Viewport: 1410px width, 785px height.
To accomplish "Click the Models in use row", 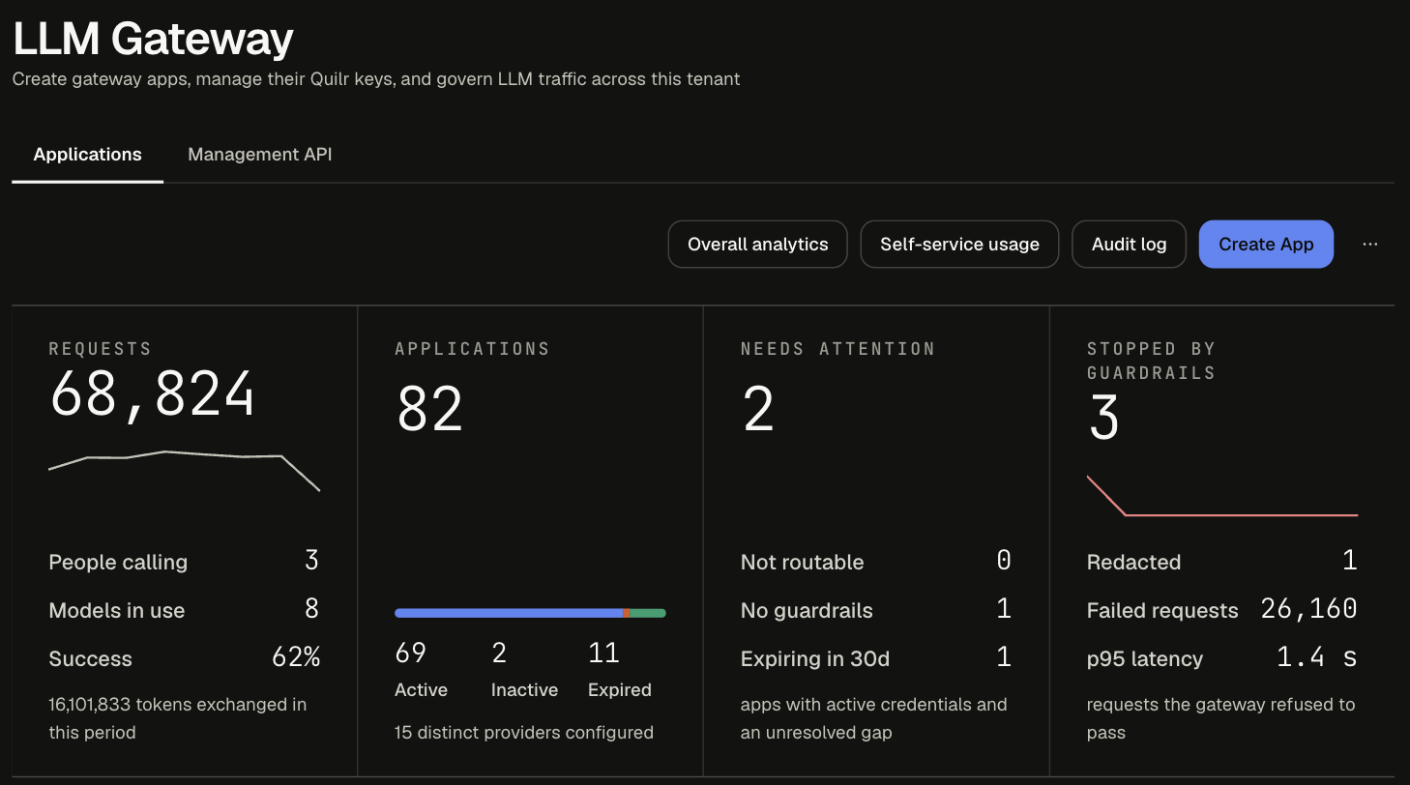I will [x=184, y=610].
